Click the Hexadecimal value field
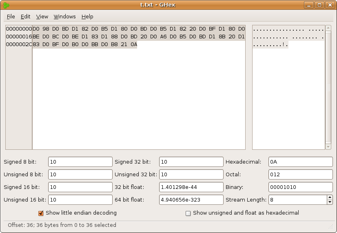337x233 pixels. point(300,162)
